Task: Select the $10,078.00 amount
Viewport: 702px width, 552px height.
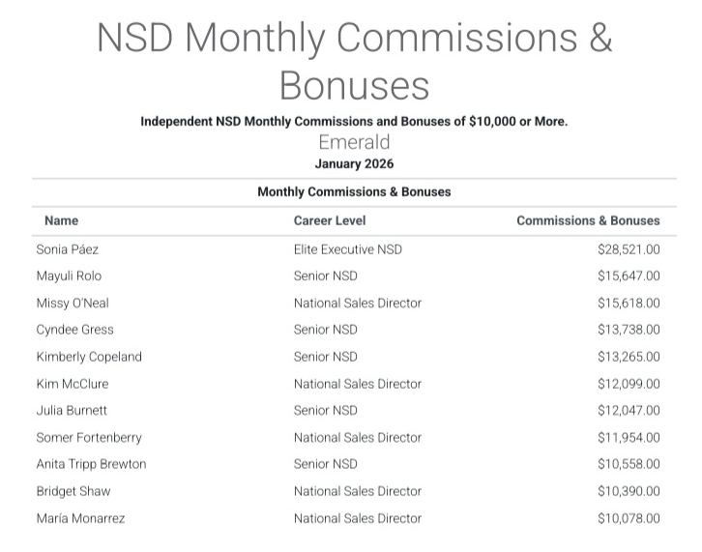Action: [629, 518]
